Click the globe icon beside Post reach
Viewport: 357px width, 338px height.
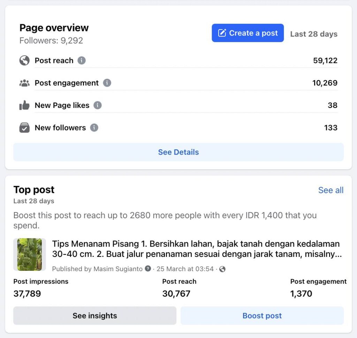click(x=24, y=61)
